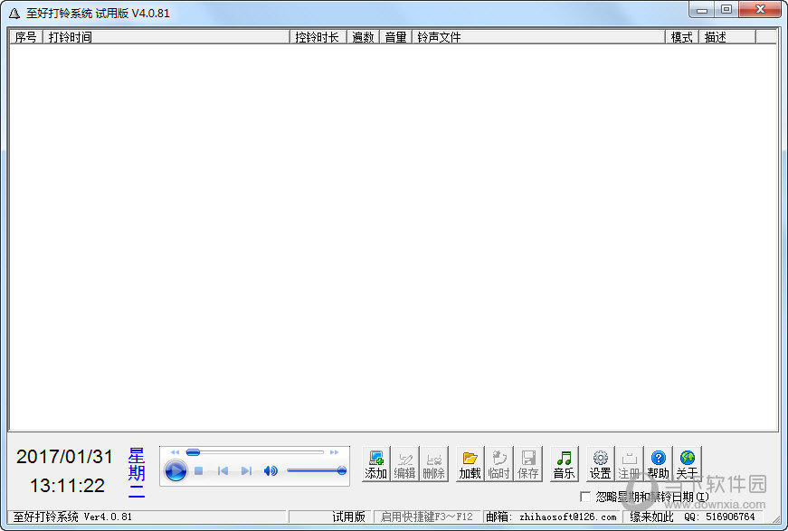Click the clock time 13:11:22
This screenshot has height=531, width=788.
click(67, 485)
